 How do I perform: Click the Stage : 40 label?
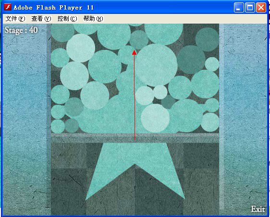[x=21, y=30]
